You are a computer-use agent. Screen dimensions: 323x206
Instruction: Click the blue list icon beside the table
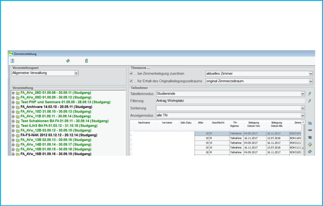[310, 123]
